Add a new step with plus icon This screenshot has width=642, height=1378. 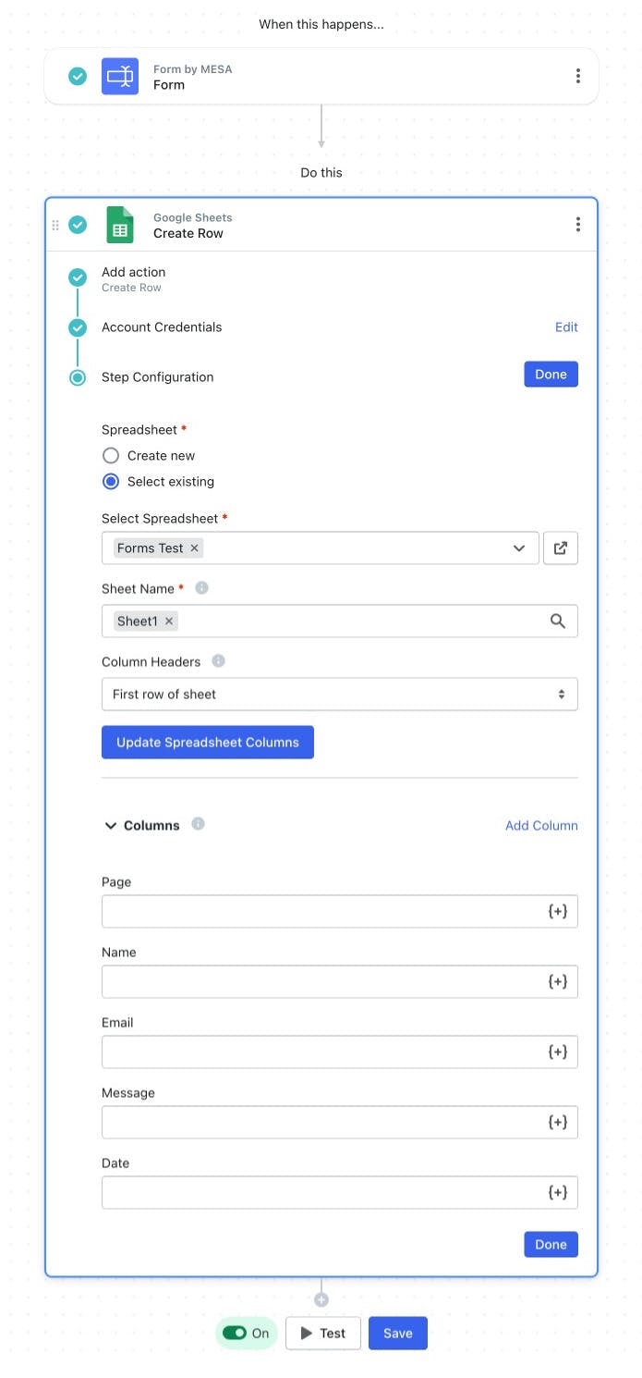click(321, 1299)
